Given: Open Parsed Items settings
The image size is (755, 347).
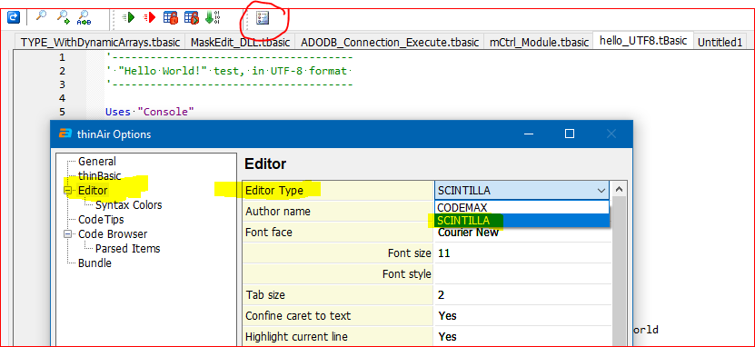Looking at the screenshot, I should click(x=127, y=249).
